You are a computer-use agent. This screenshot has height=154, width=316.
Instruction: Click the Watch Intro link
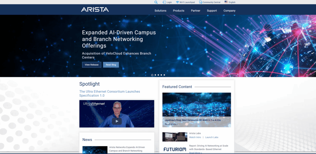point(195,137)
